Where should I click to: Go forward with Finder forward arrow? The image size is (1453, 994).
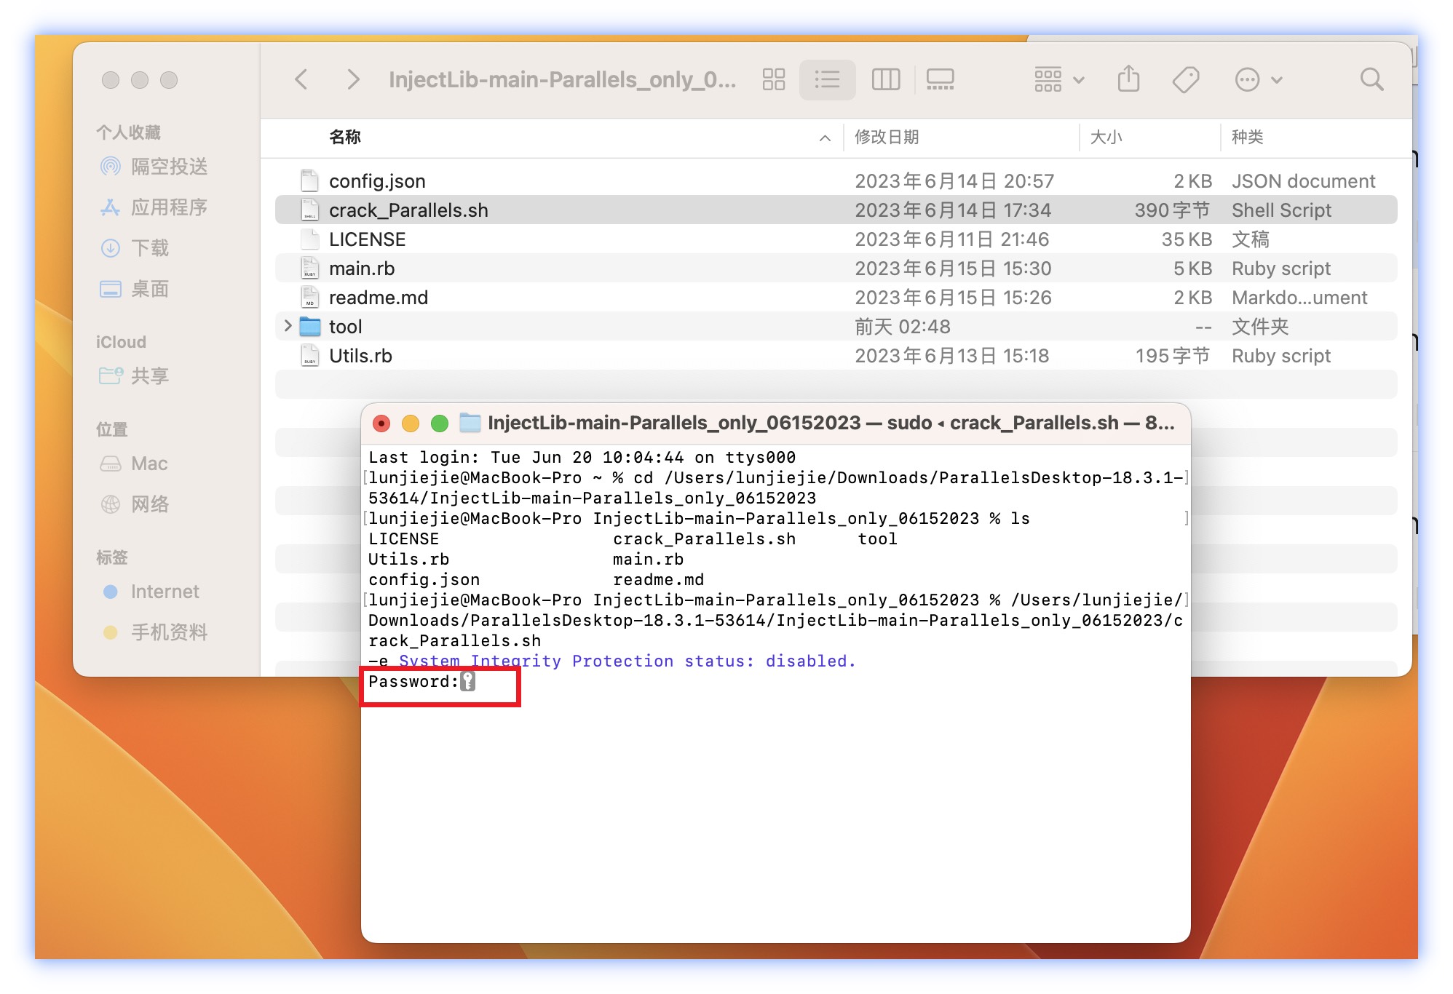353,79
